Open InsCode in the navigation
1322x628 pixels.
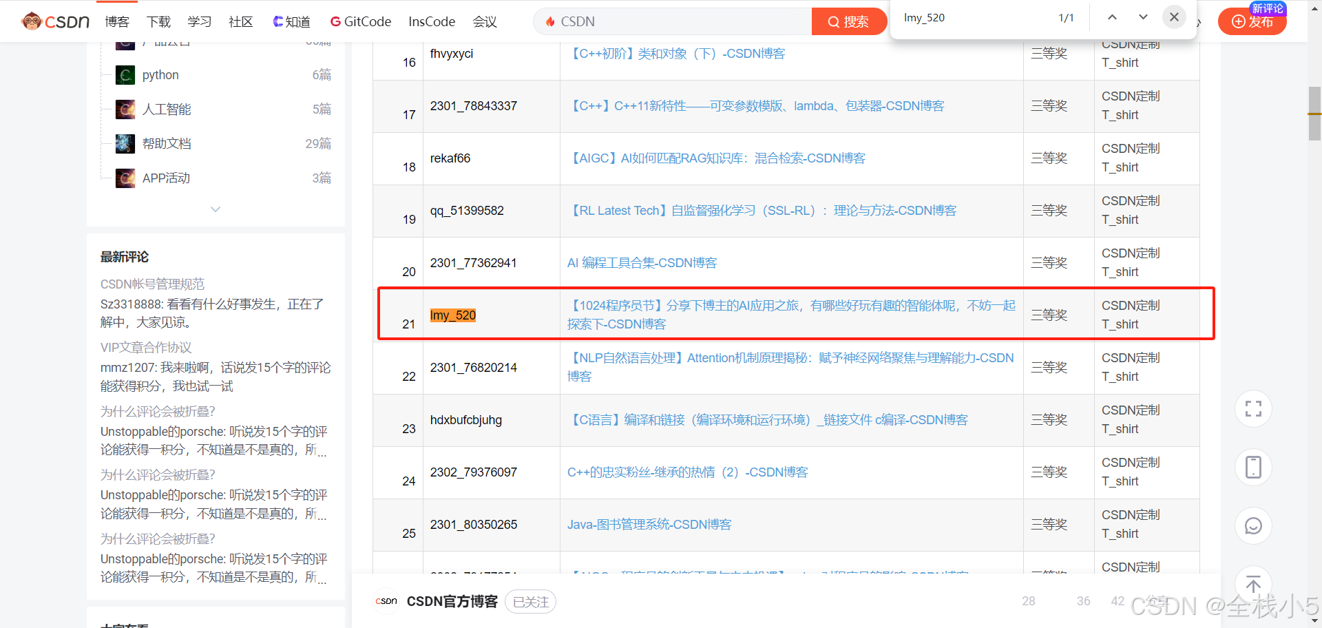(432, 21)
